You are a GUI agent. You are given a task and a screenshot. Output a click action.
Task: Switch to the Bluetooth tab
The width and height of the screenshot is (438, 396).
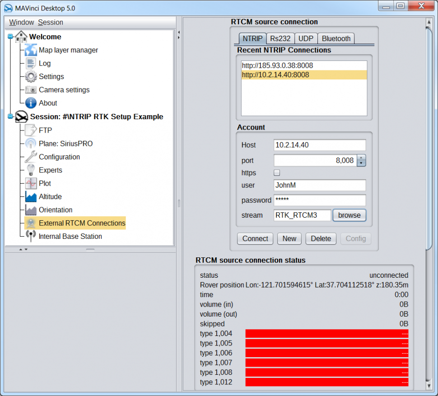(336, 38)
